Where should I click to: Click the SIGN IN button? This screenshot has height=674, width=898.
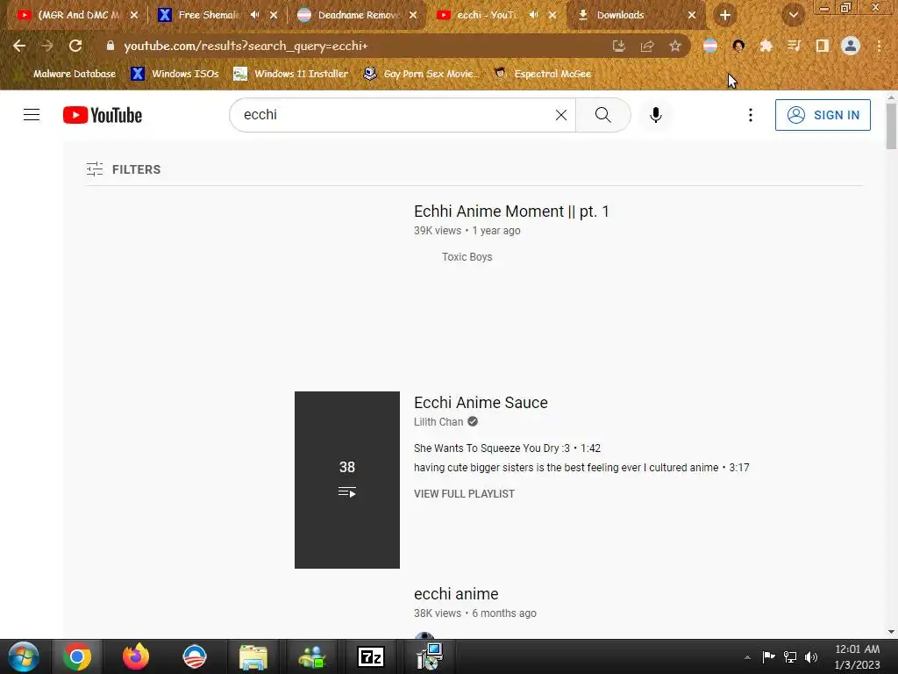point(823,115)
